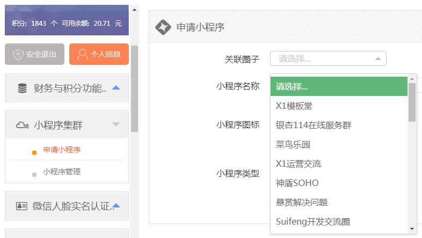Click the gray bullet beside 小程序管理
Viewport: 422px width, 238px height.
[x=34, y=174]
